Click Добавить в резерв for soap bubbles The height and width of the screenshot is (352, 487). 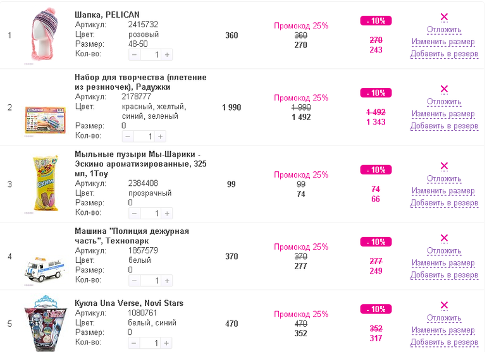pyautogui.click(x=444, y=203)
